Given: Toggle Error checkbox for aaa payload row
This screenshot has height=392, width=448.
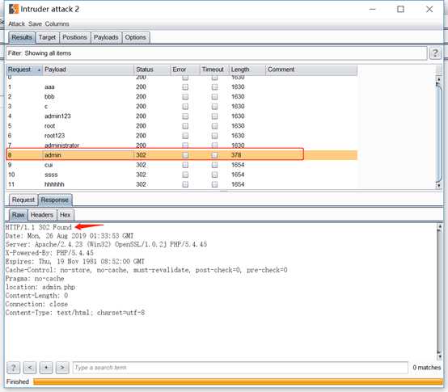Looking at the screenshot, I should click(185, 86).
